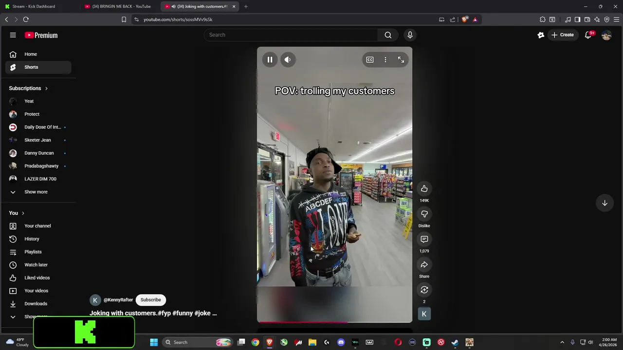
Task: Reload the page
Action: (x=26, y=19)
